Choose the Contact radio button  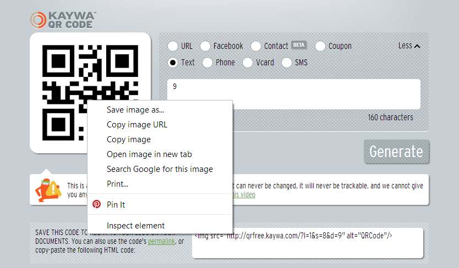click(x=256, y=46)
